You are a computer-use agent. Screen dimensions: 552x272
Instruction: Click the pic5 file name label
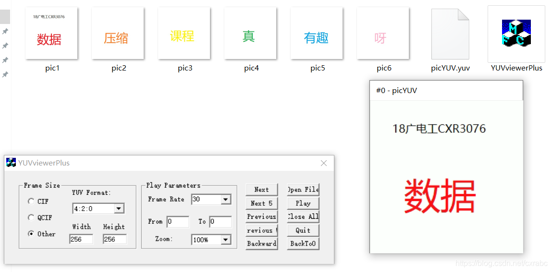click(x=318, y=69)
